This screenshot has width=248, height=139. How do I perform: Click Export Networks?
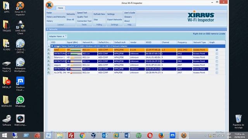pos(115,20)
